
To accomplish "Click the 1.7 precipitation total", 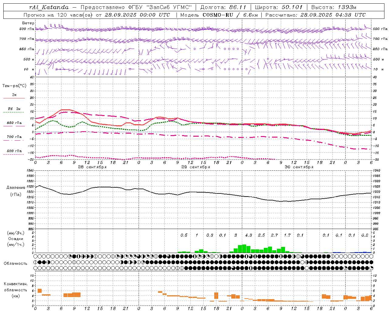I will (287, 235).
